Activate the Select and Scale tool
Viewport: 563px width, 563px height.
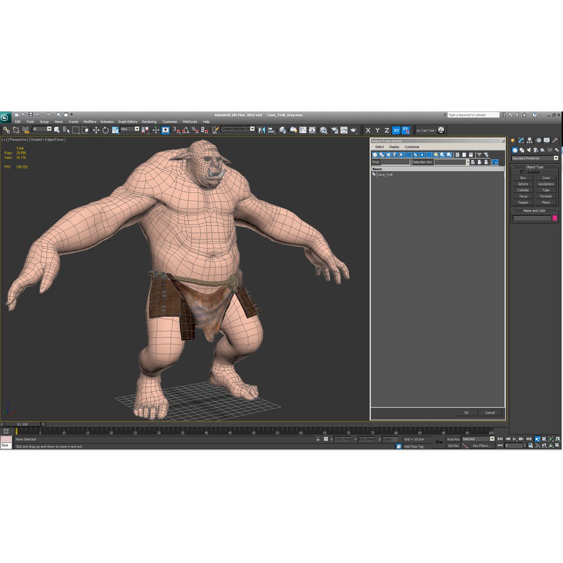tap(115, 130)
